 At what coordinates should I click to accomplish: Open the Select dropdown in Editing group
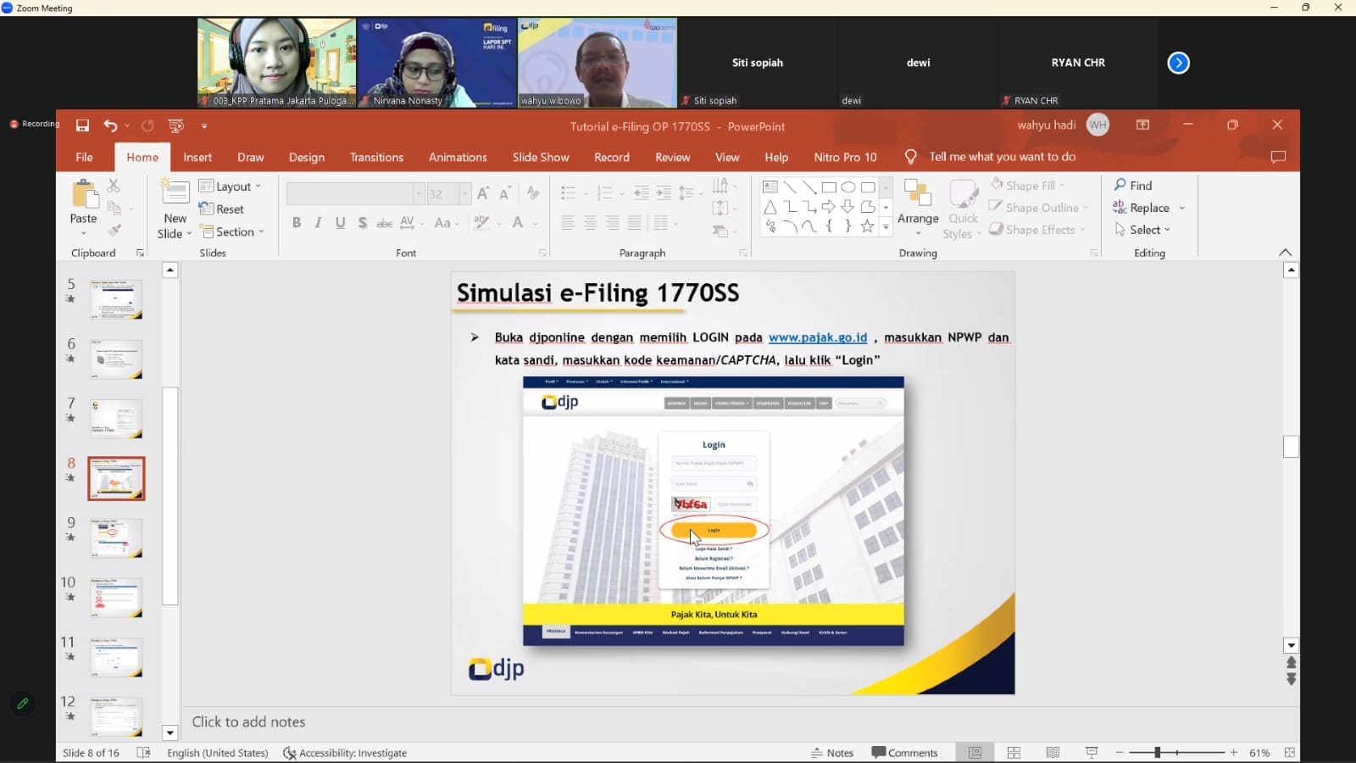click(x=1144, y=230)
